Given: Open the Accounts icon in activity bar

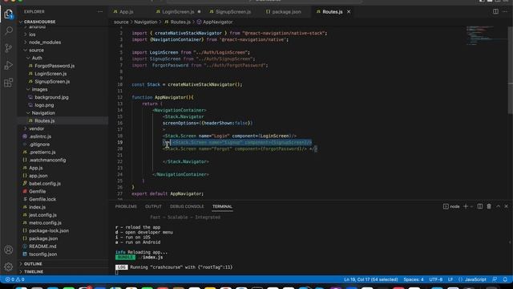Looking at the screenshot, I should (9, 250).
